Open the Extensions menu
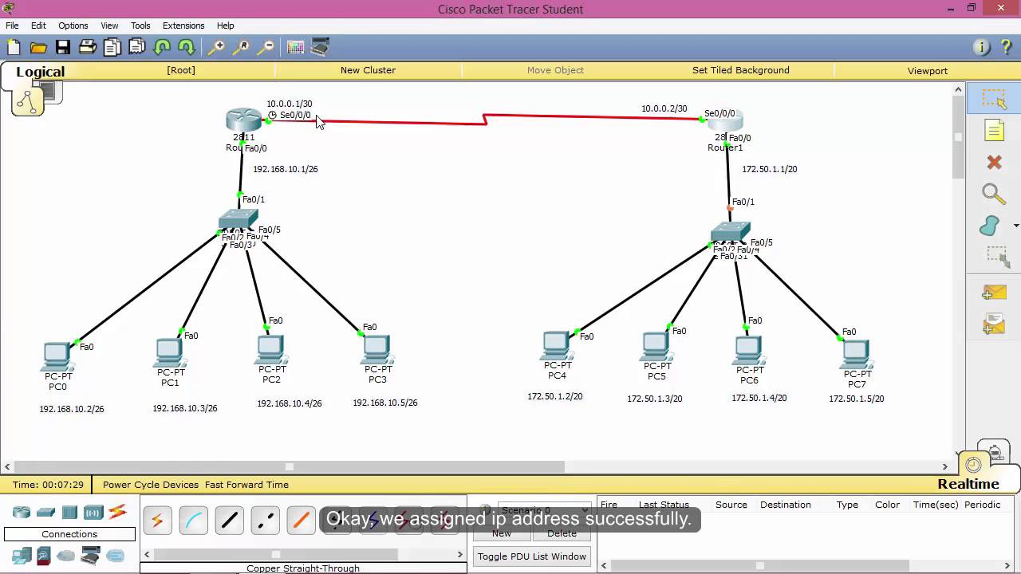 point(183,26)
